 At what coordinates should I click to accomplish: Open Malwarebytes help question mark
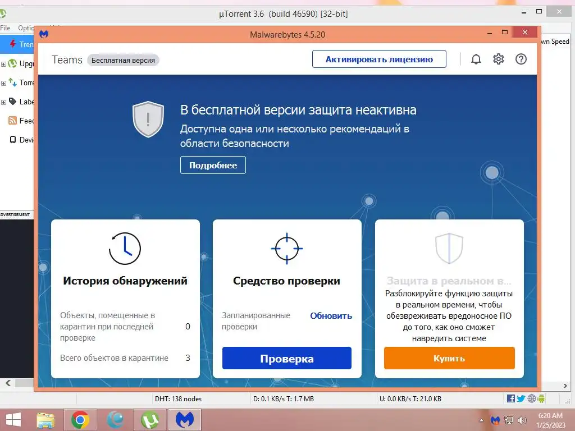[521, 59]
